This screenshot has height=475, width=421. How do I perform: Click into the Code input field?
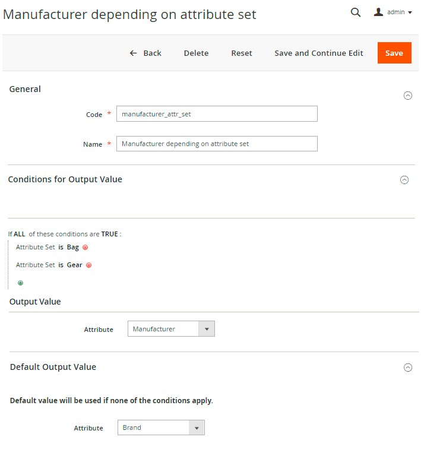coord(217,113)
